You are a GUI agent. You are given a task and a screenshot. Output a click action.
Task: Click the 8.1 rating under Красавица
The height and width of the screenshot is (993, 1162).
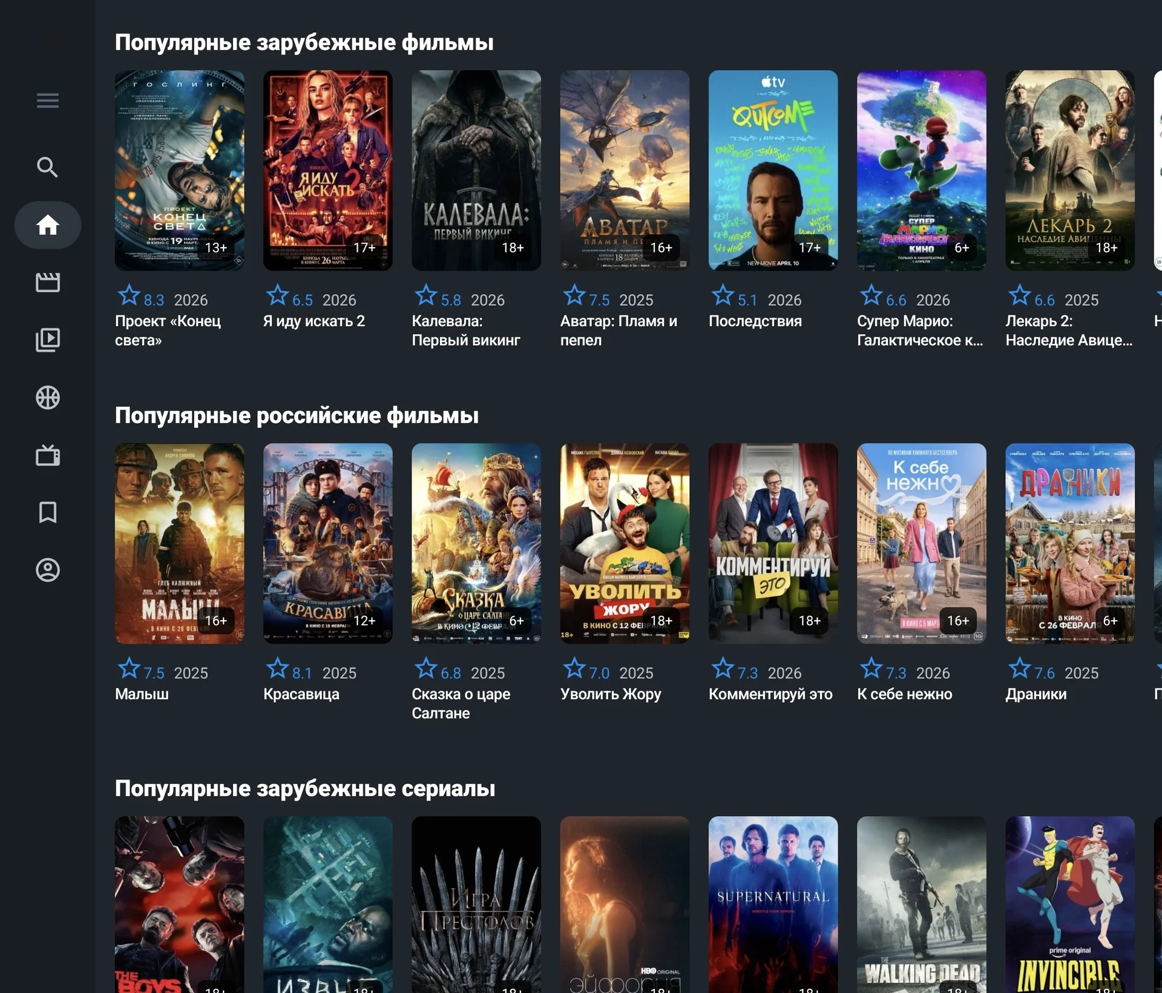[x=302, y=673]
